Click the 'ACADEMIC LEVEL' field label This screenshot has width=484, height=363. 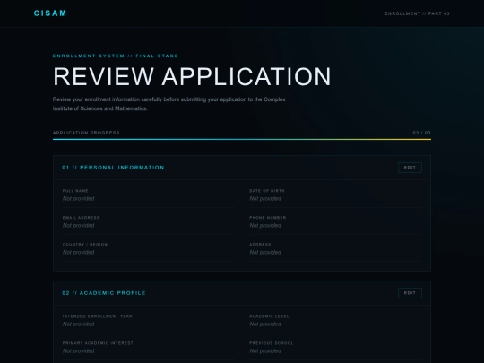click(x=269, y=316)
